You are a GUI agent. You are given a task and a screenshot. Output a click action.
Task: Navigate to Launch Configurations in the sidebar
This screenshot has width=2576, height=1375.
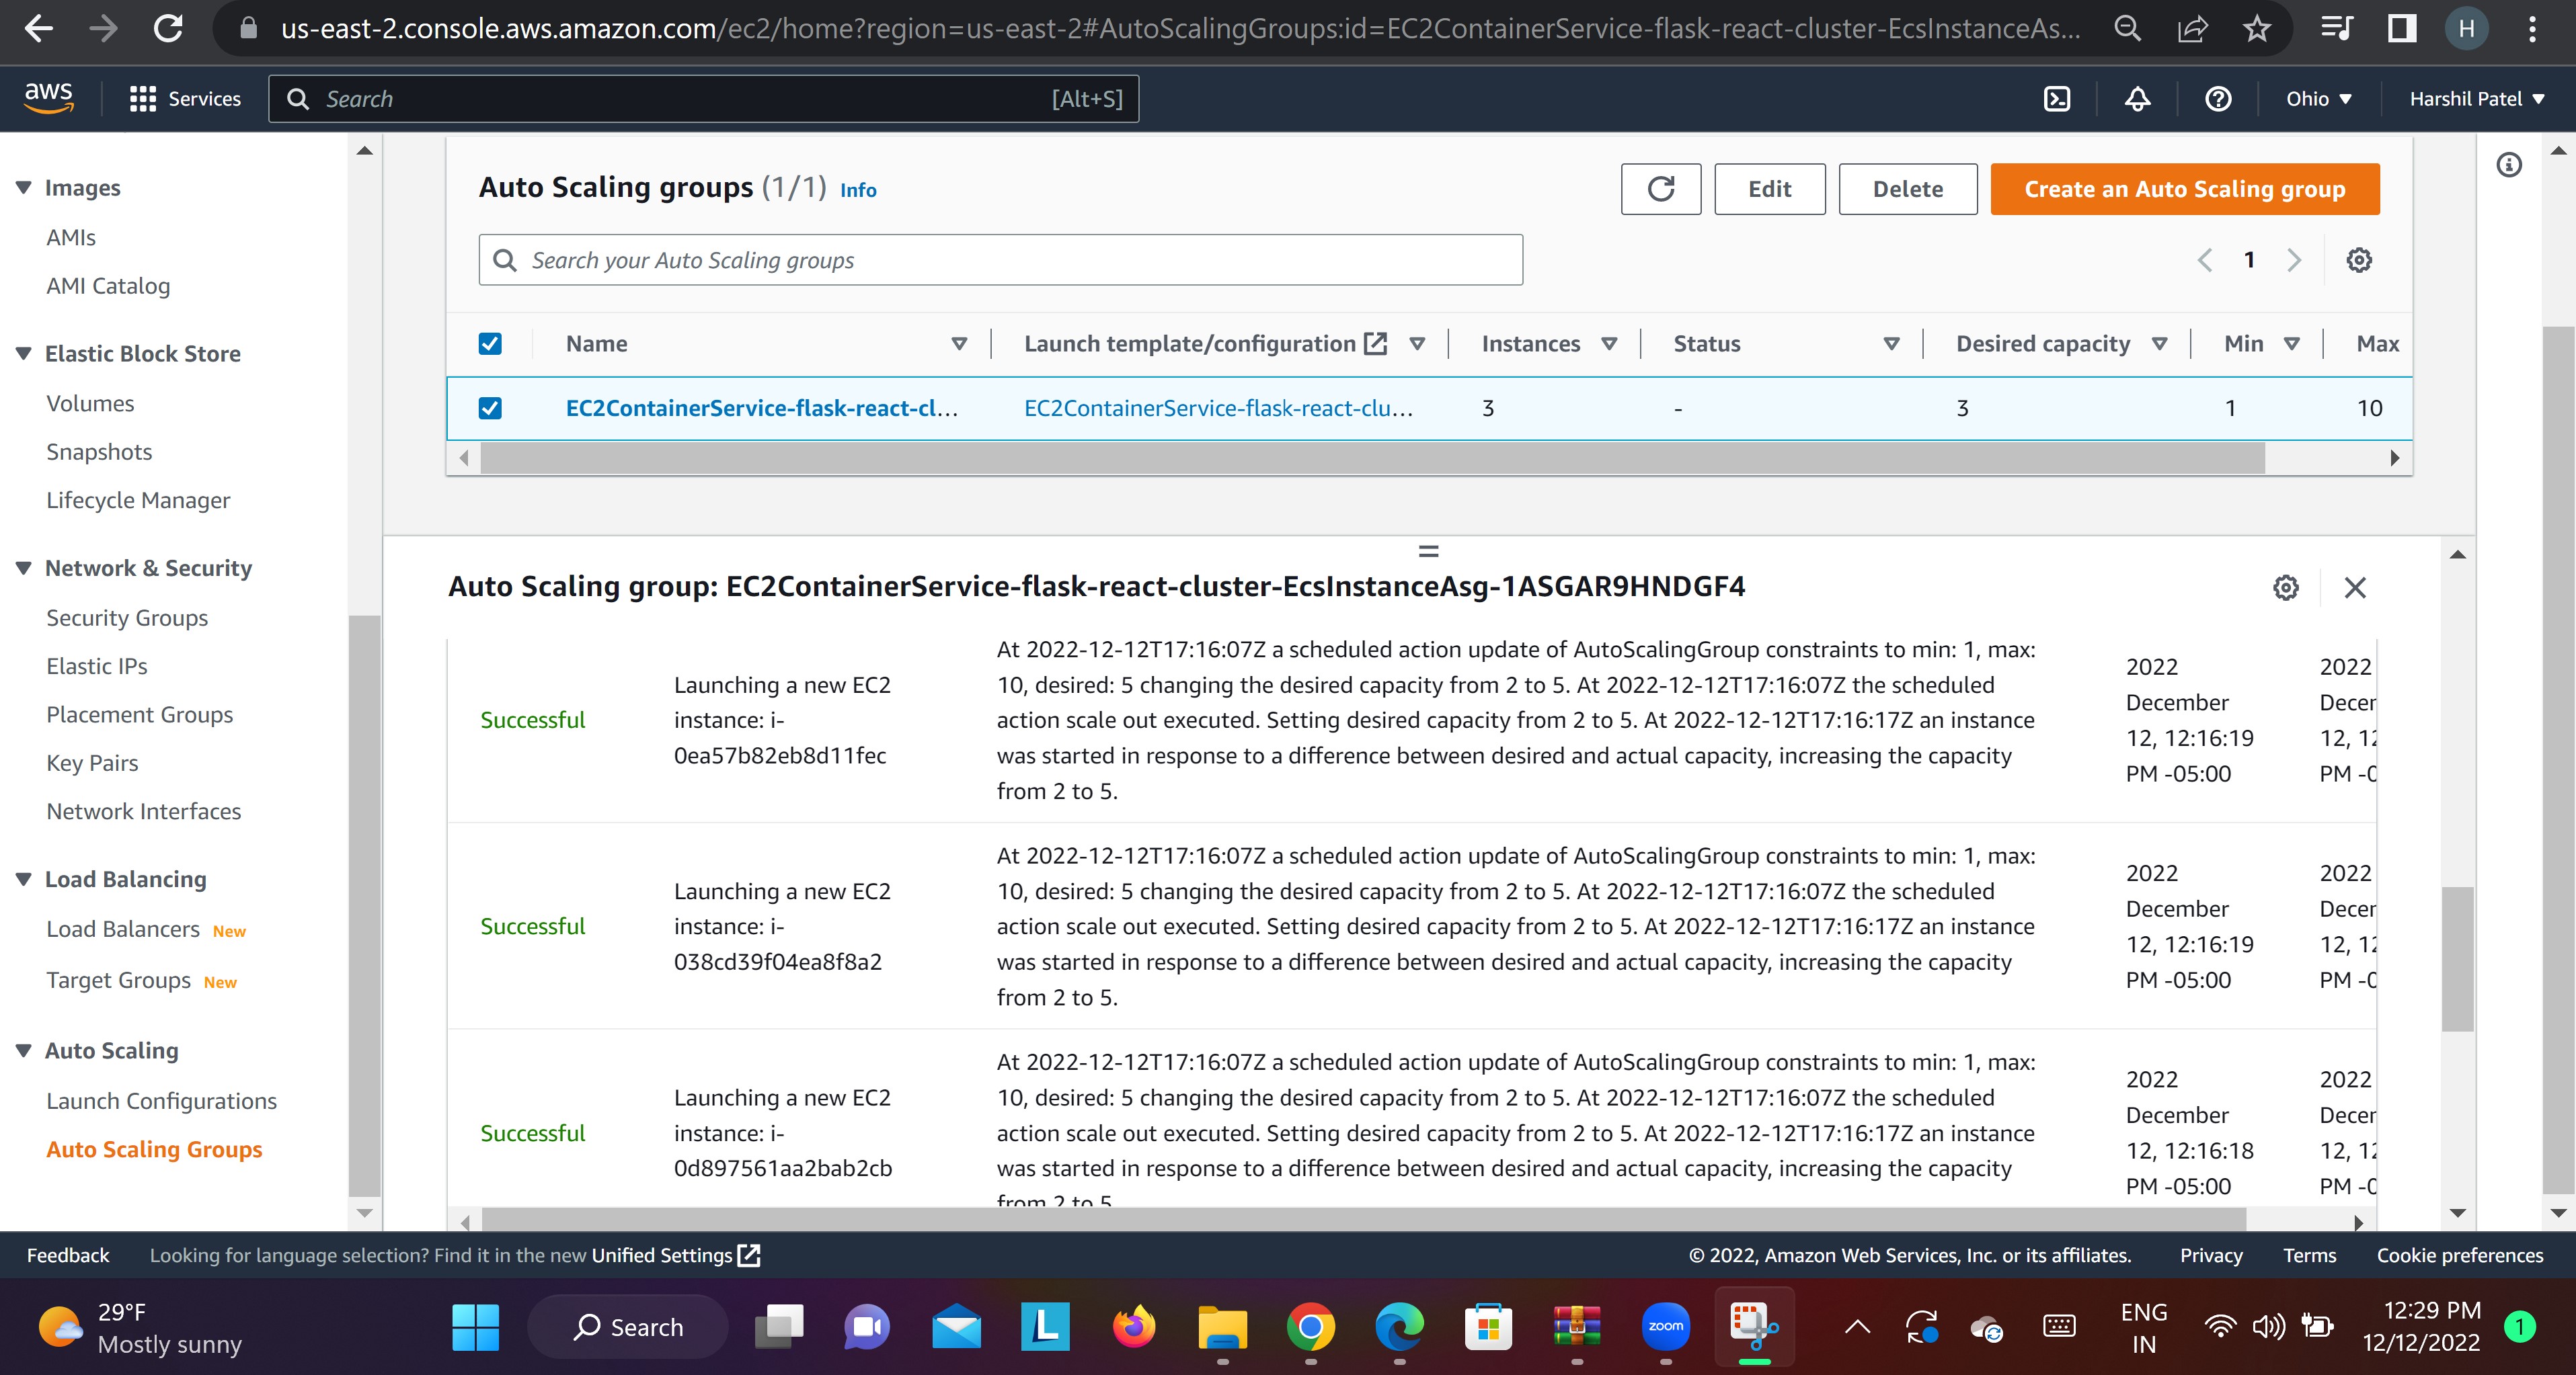(x=161, y=1100)
